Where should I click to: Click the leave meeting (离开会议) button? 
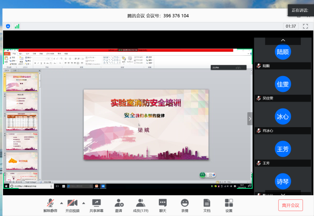[x=291, y=205]
